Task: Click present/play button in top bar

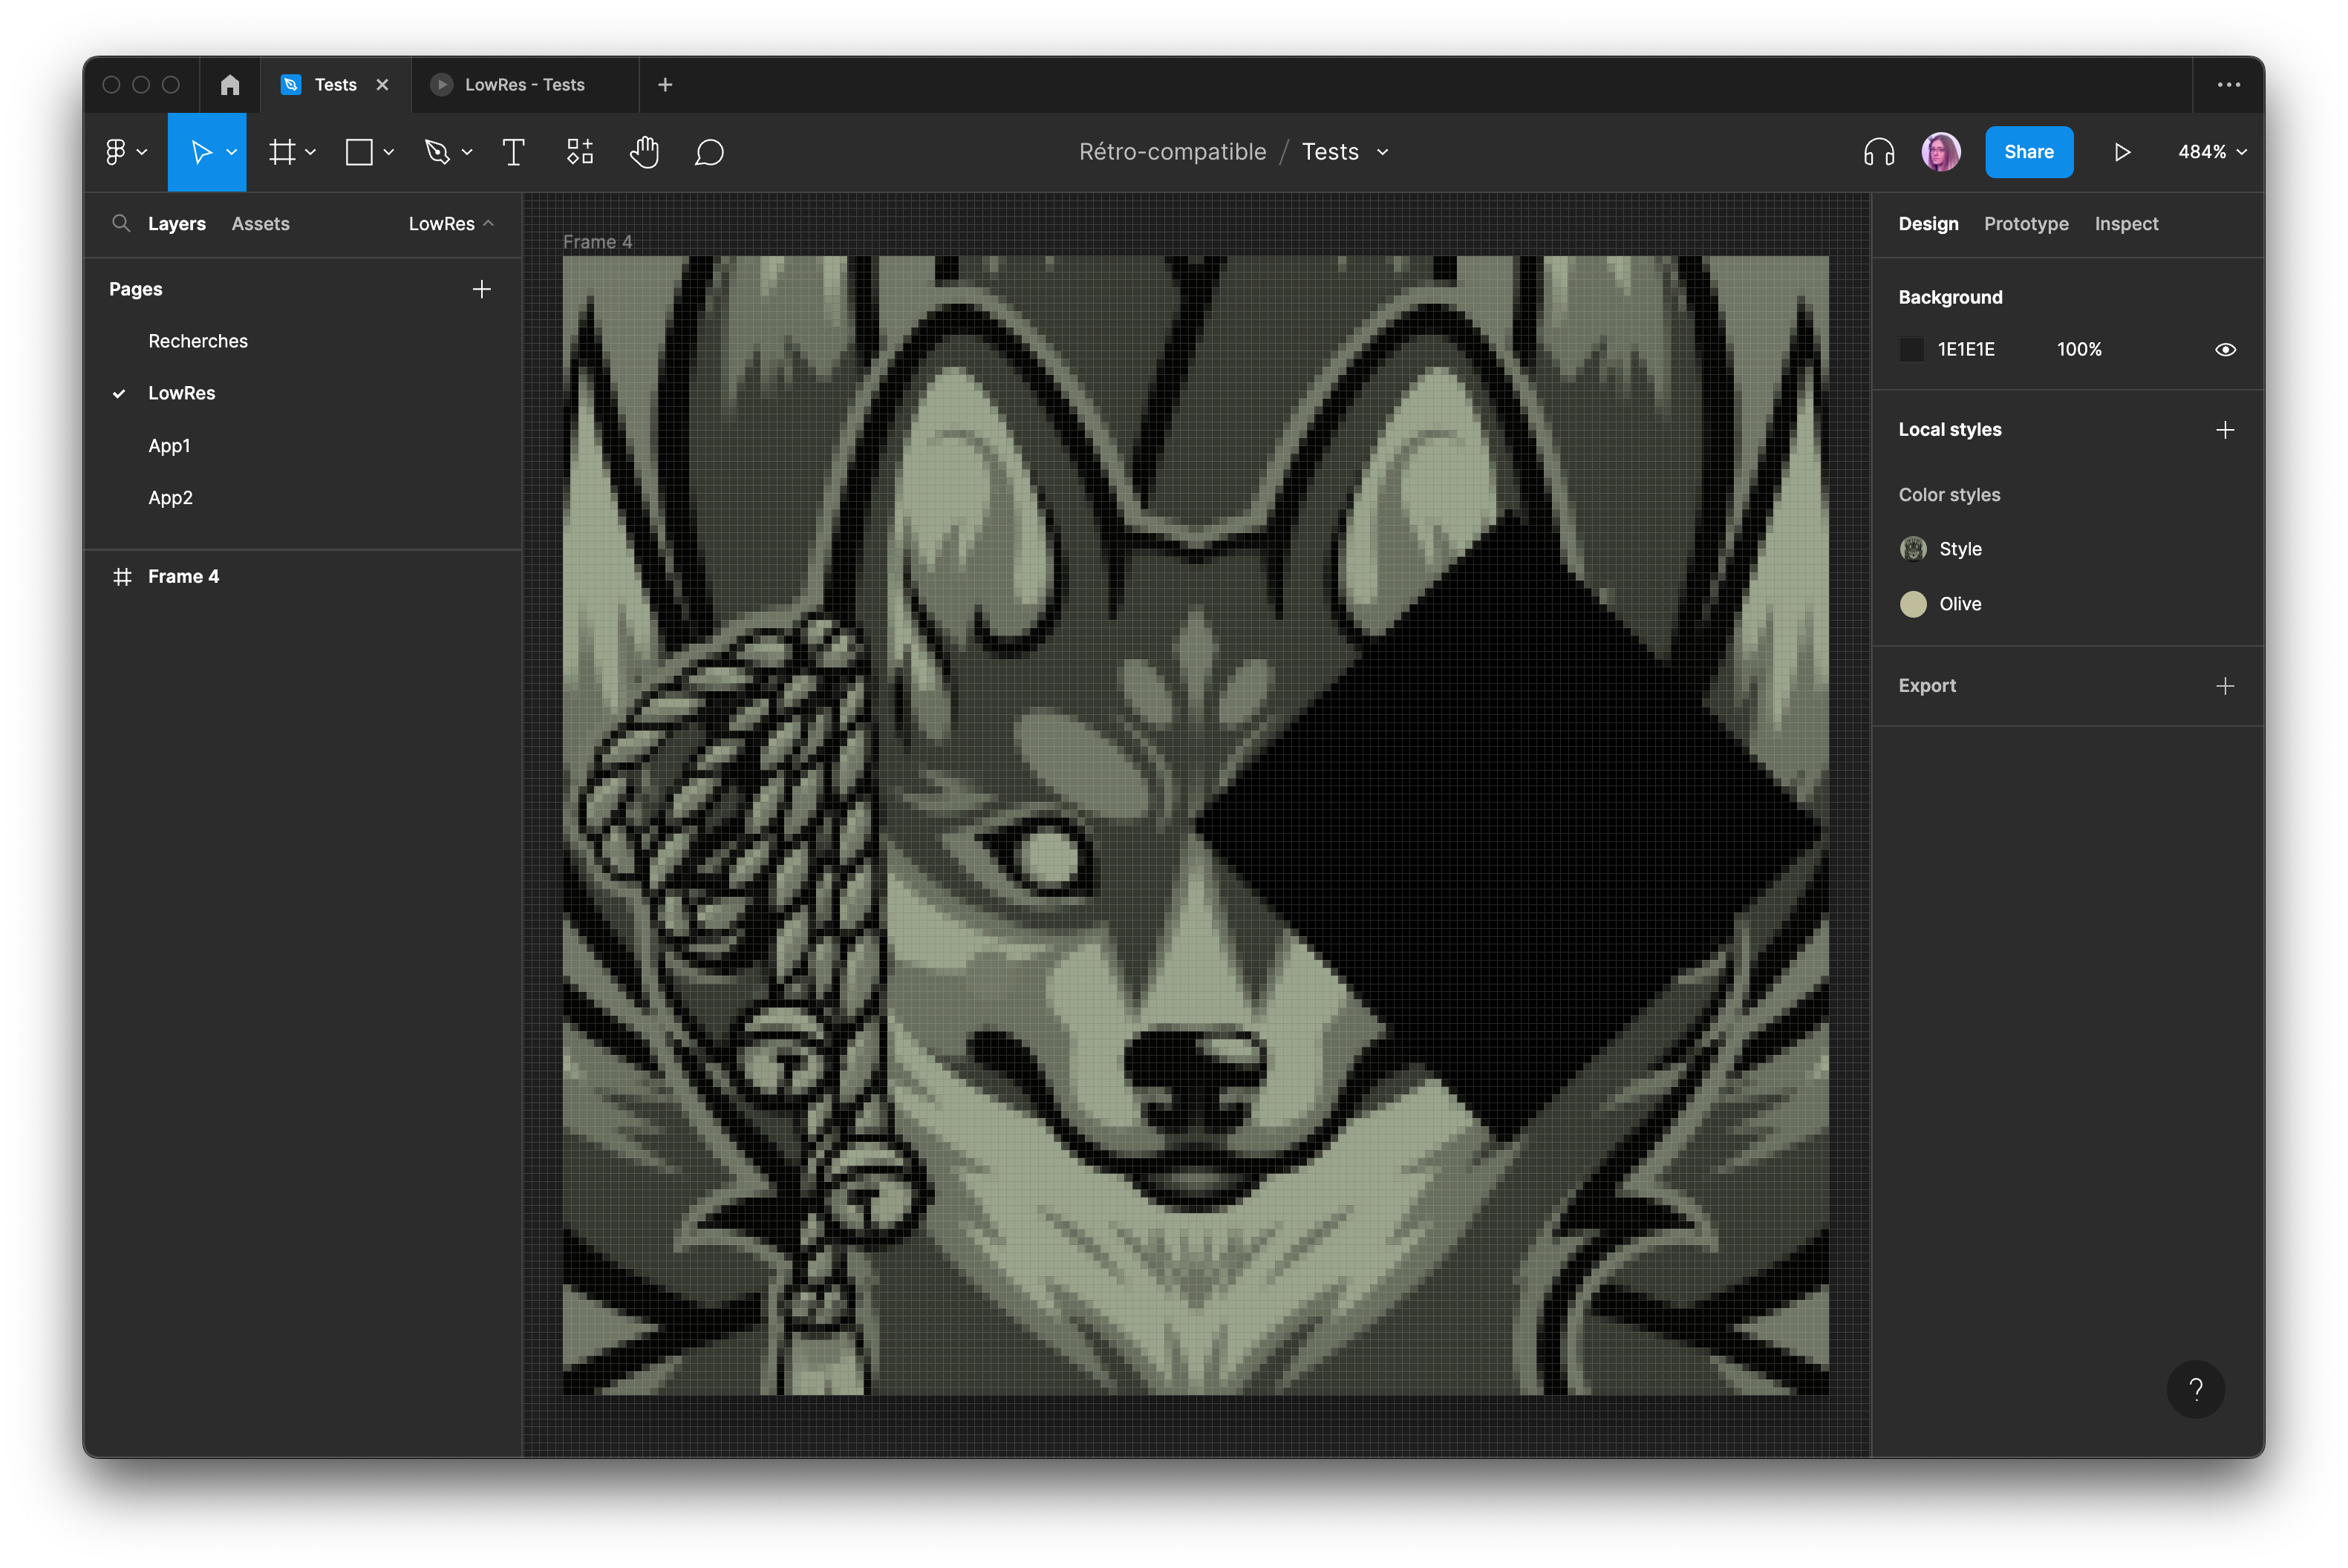Action: 2124,152
